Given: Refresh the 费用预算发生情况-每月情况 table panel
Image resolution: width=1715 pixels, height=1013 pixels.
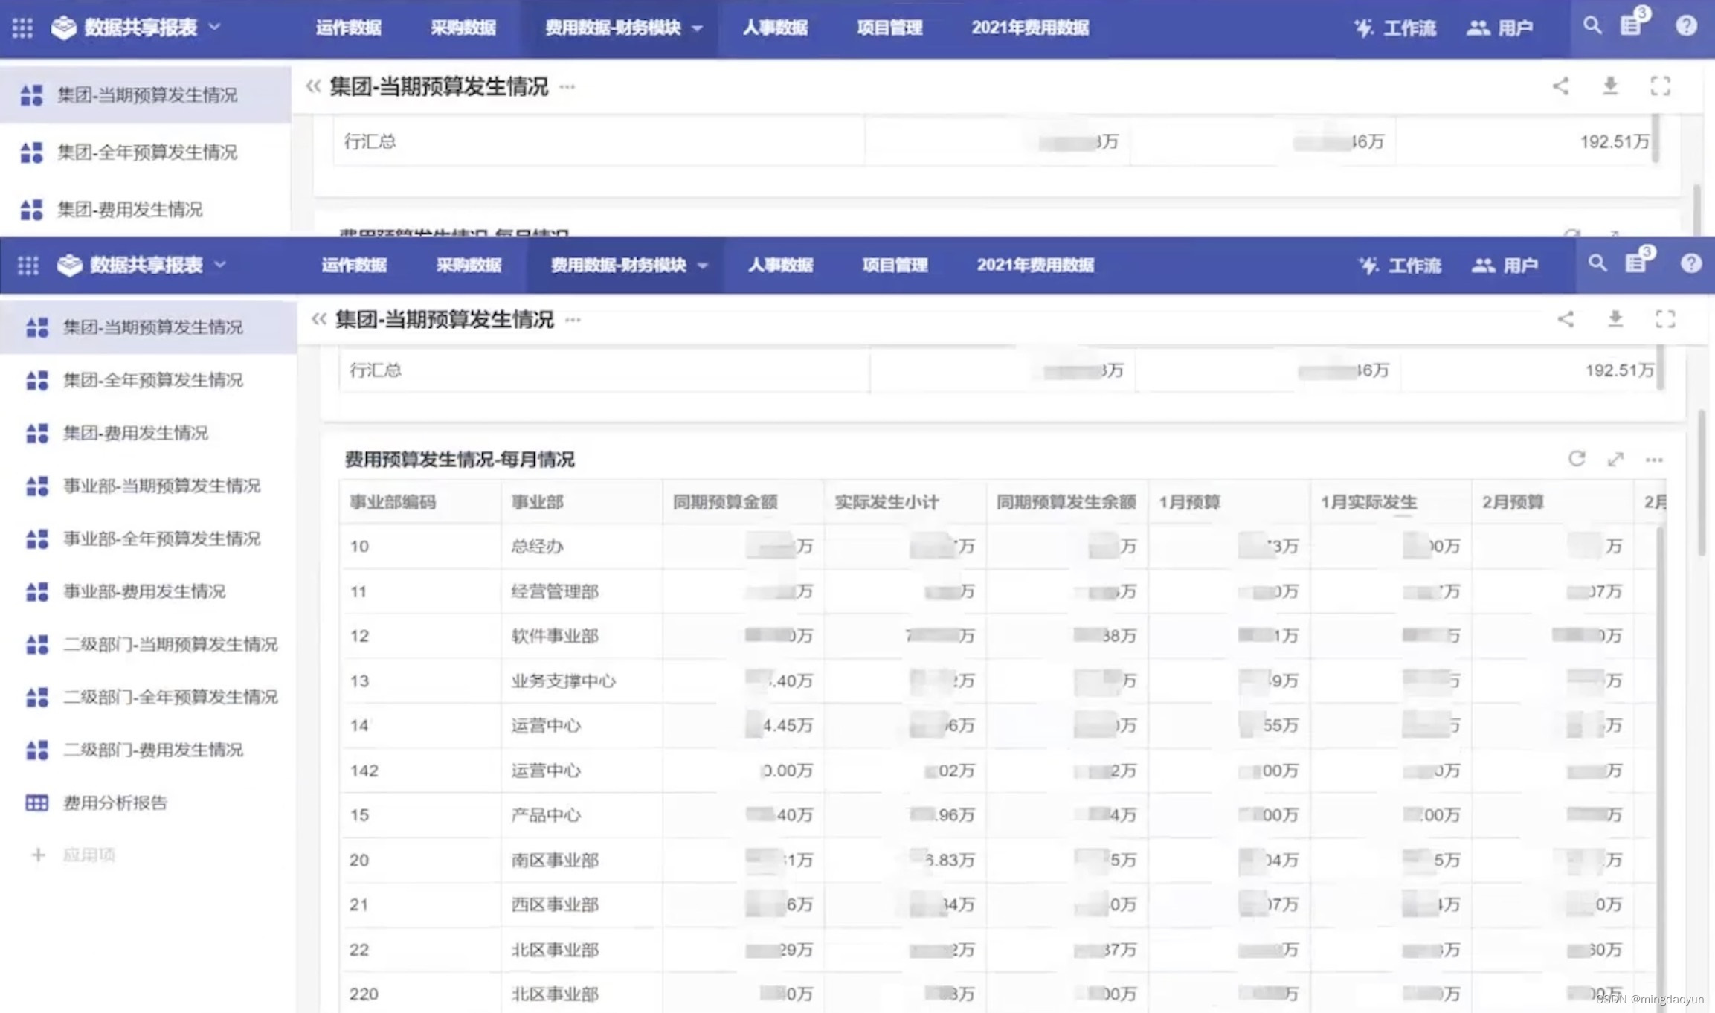Looking at the screenshot, I should coord(1576,459).
